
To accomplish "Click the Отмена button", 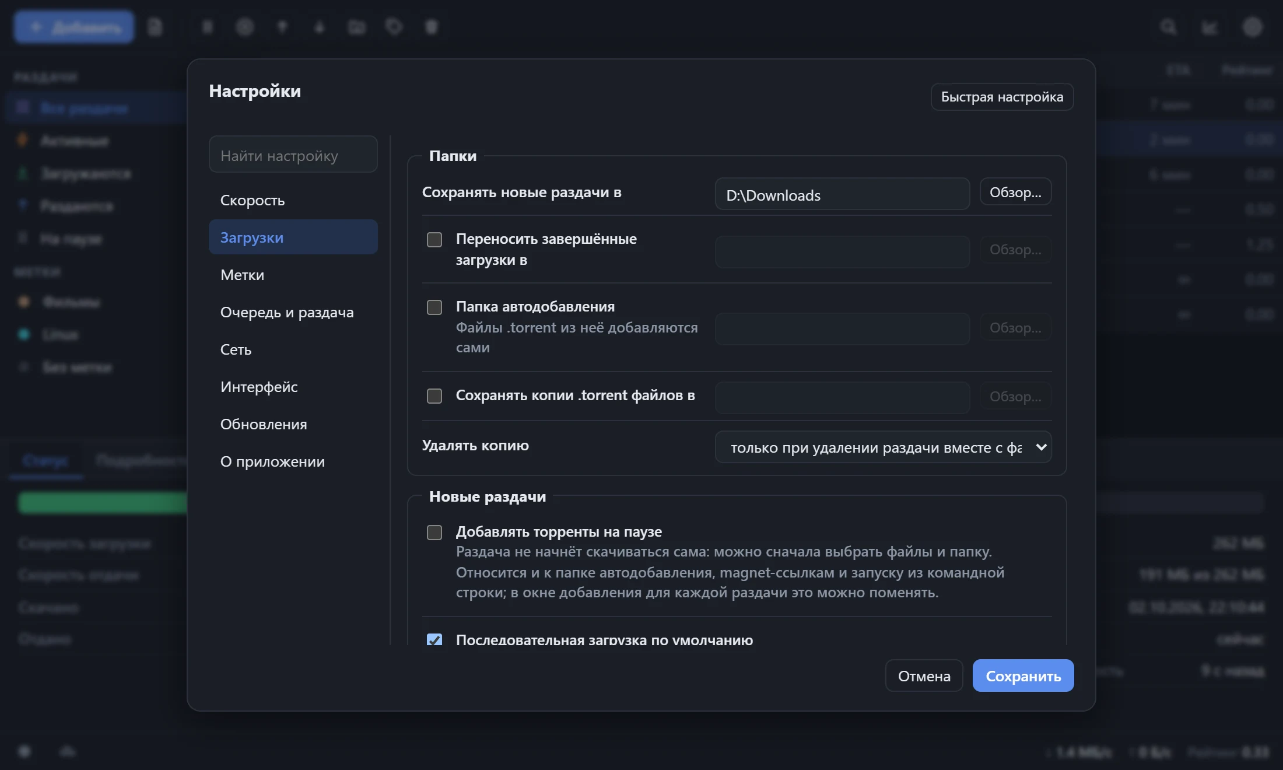I will click(x=924, y=676).
